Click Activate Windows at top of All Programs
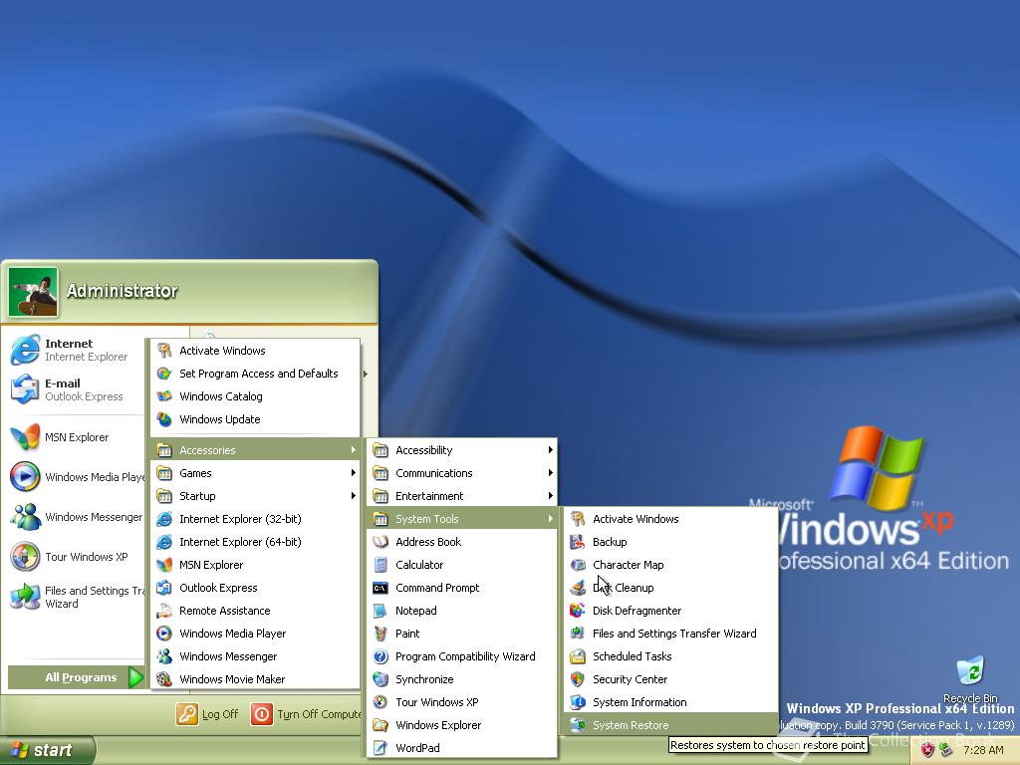1020x765 pixels. 255,350
